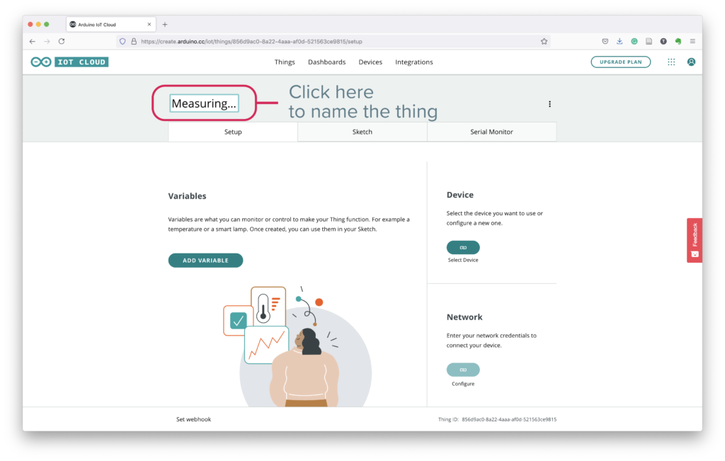
Task: Open the Firefox hamburger menu
Action: pos(692,41)
